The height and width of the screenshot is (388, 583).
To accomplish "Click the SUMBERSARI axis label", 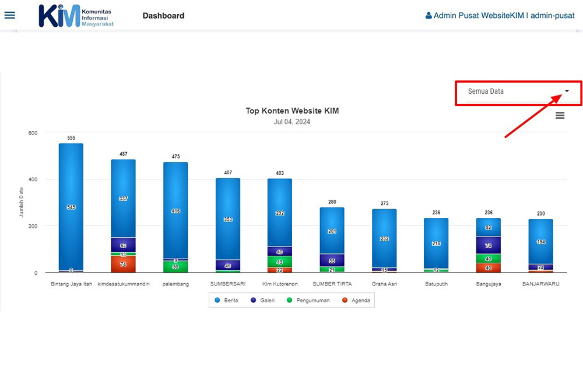I will pos(227,284).
